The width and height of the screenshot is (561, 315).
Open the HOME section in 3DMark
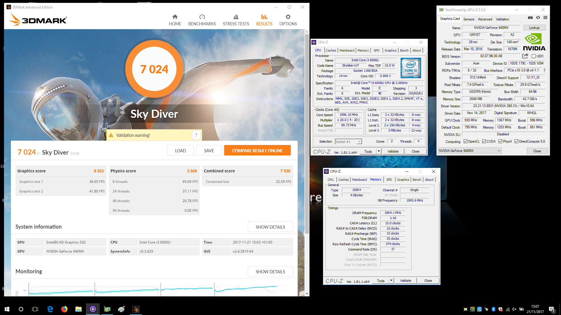pyautogui.click(x=175, y=20)
